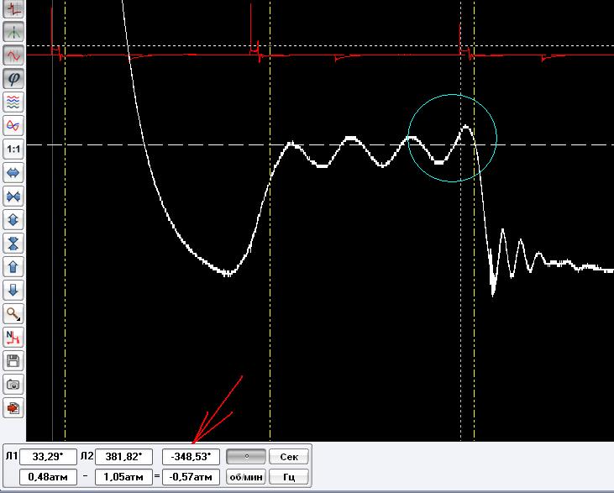Image resolution: width=614 pixels, height=493 pixels.
Task: Switch ruler units to Гц
Action: pos(289,477)
